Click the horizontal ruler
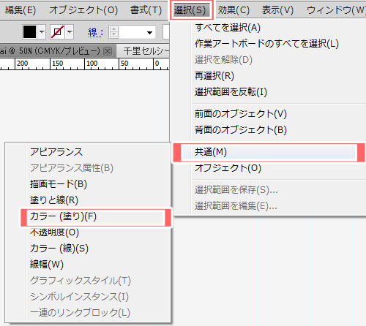Viewport: 366px width, 326px height. (84, 64)
